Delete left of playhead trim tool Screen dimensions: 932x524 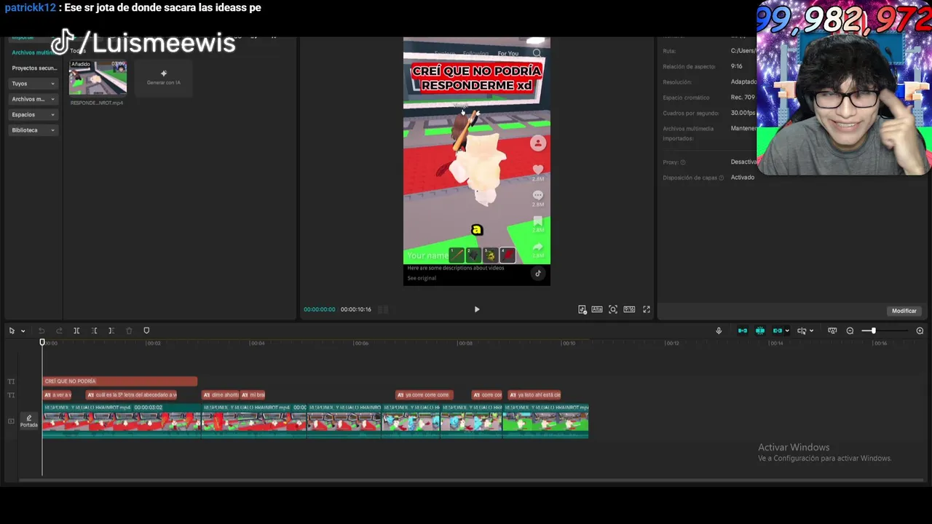[94, 330]
